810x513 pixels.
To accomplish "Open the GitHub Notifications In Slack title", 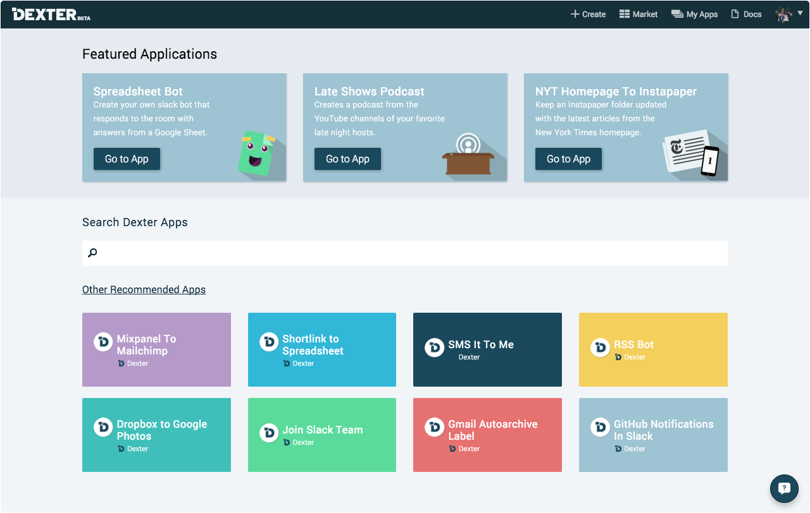I will tap(664, 430).
